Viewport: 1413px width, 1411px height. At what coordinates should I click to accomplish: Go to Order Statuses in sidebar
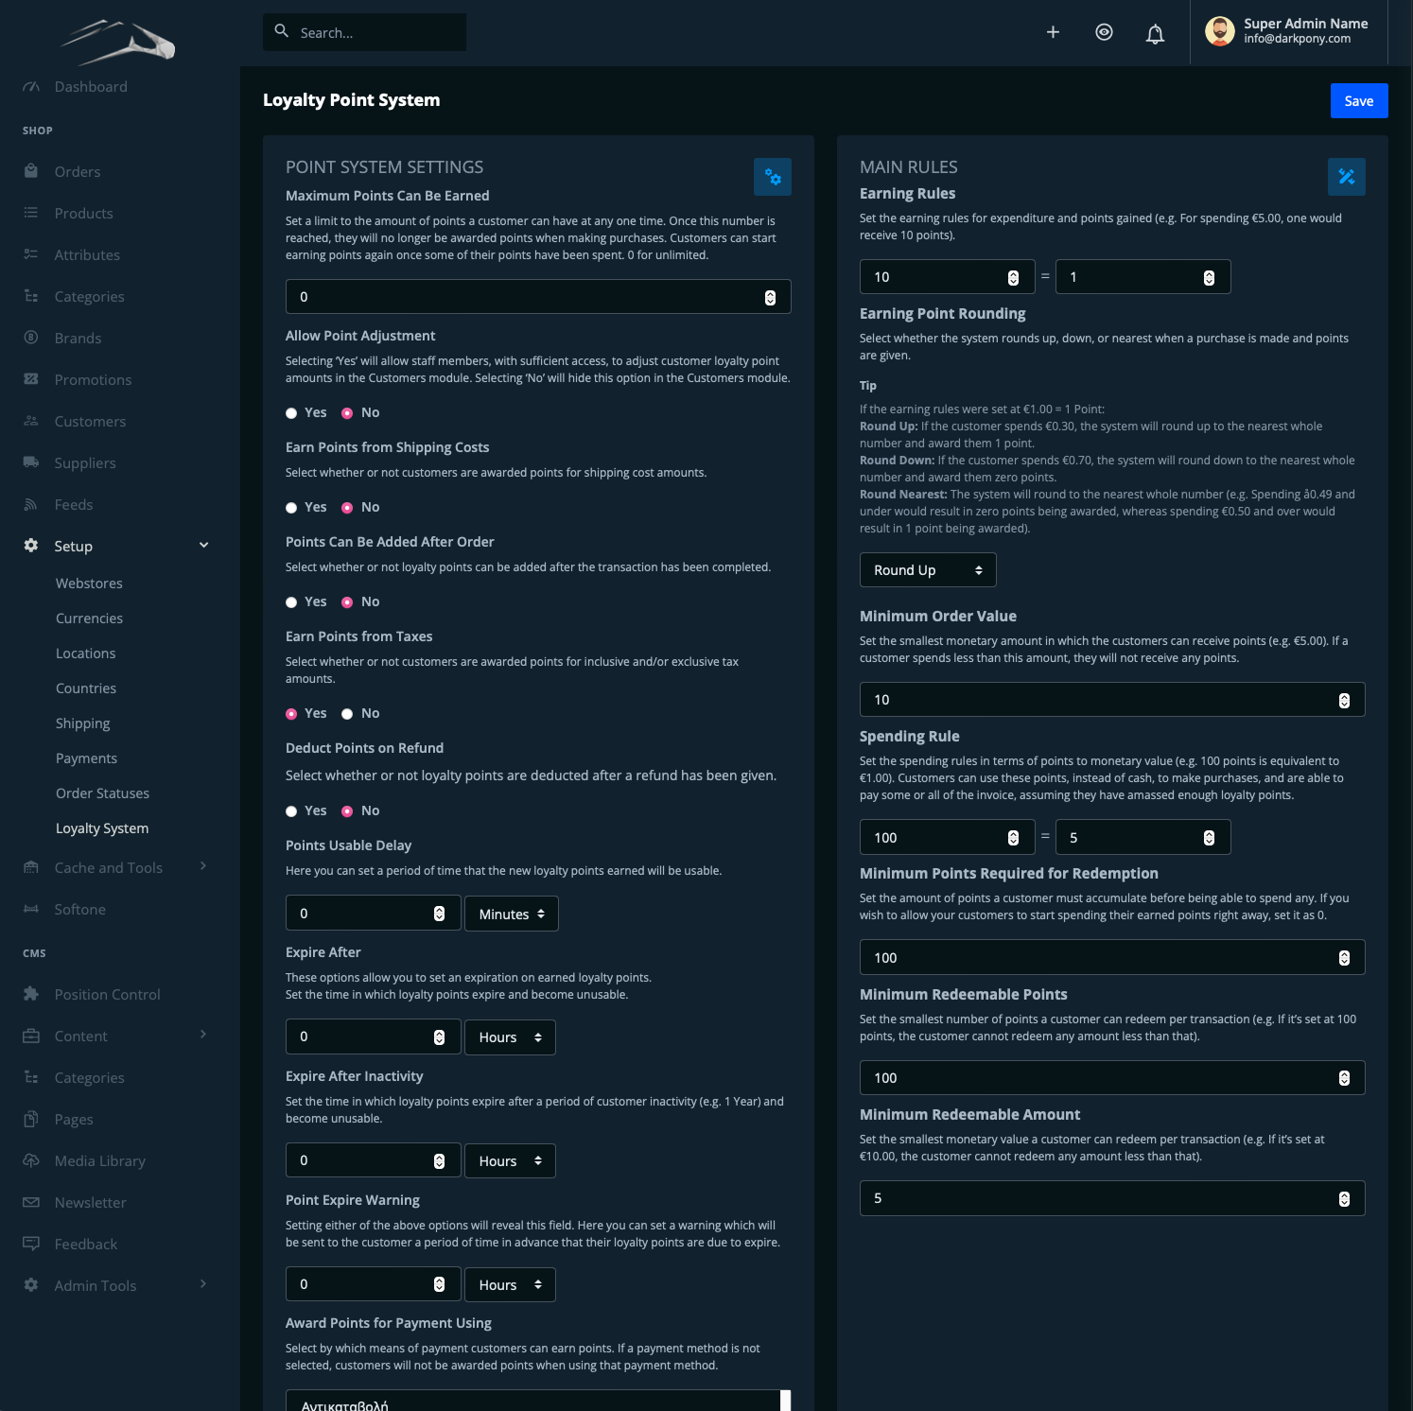[102, 793]
